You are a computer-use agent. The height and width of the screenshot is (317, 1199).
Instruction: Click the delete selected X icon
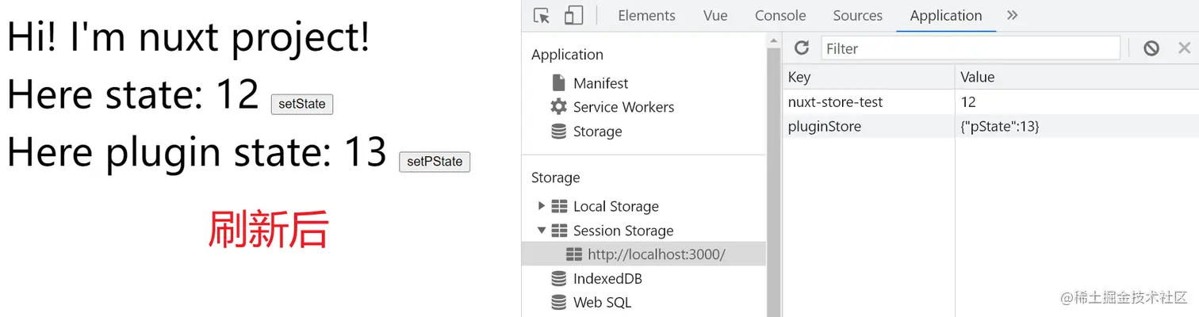pos(1184,48)
